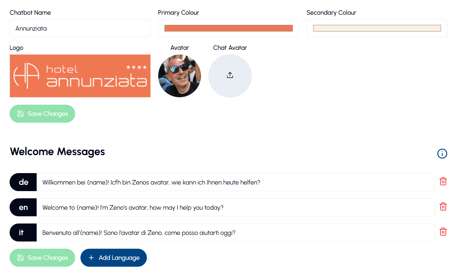Click the save icon in the lower Save Changes button
457x279 pixels.
20,258
